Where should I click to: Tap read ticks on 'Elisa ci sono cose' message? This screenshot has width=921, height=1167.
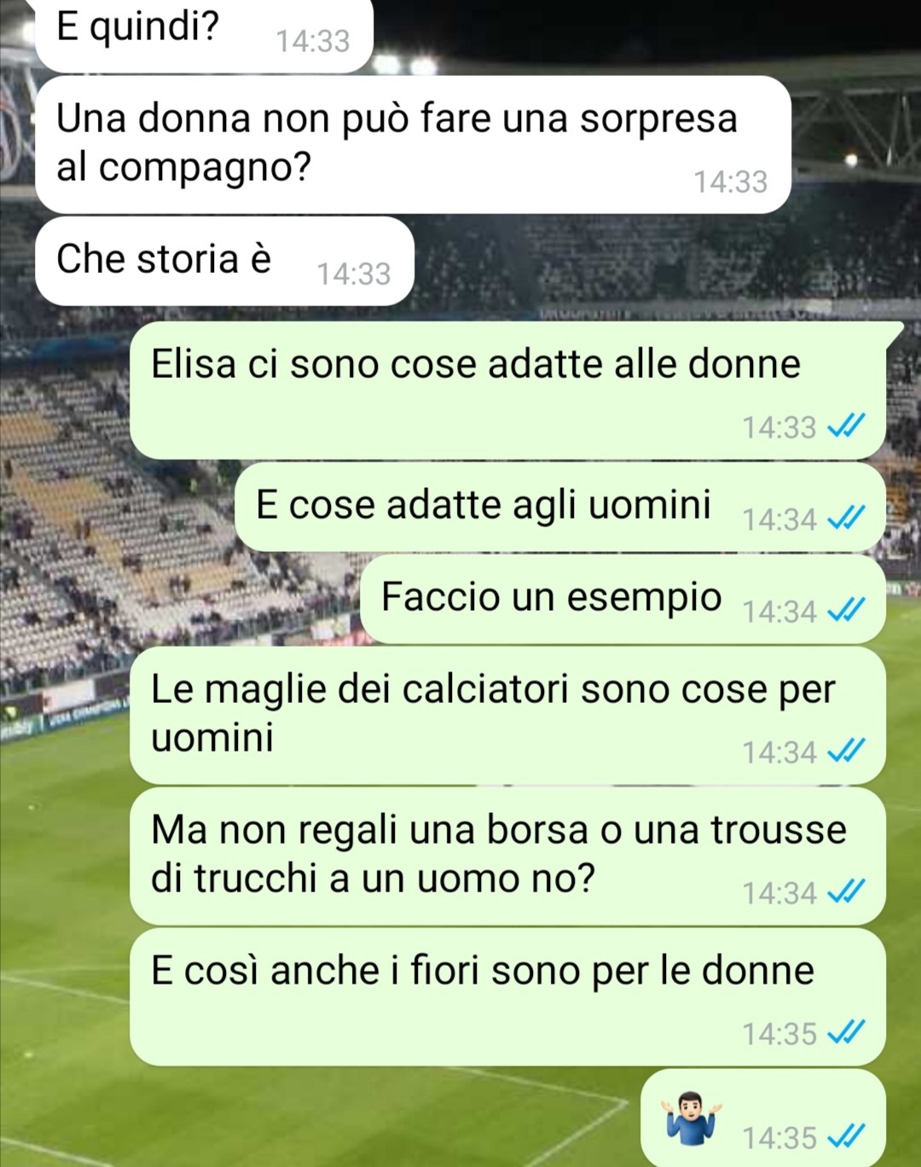846,426
